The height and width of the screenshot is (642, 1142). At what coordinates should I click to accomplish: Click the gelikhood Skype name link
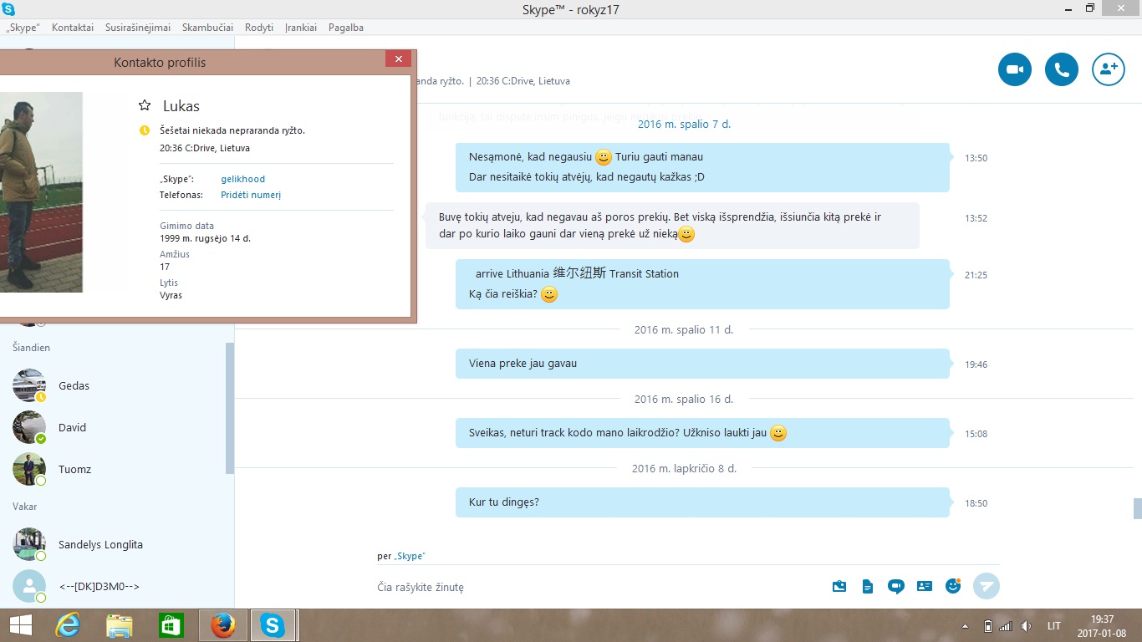click(x=243, y=179)
